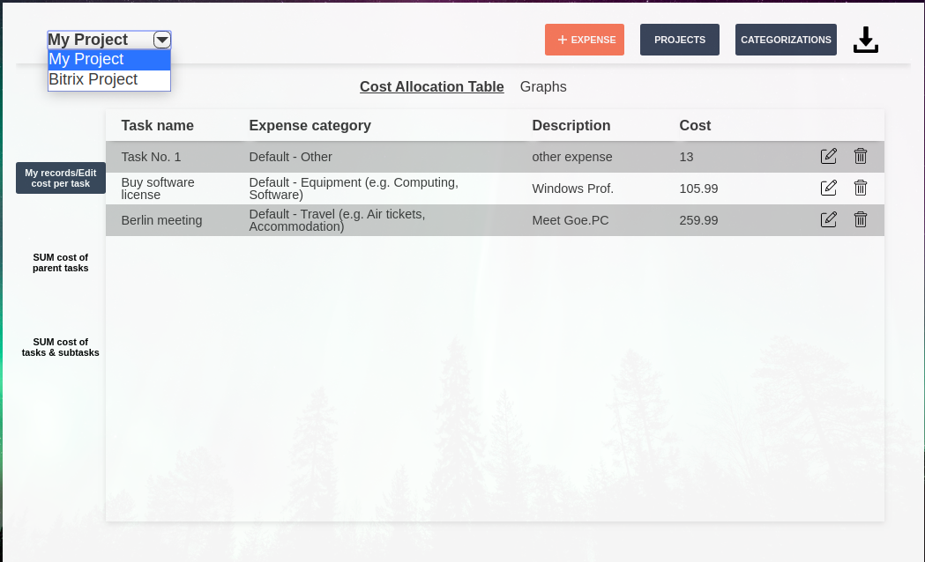Switch to the Graphs tab
This screenshot has height=562, width=925.
click(x=543, y=86)
